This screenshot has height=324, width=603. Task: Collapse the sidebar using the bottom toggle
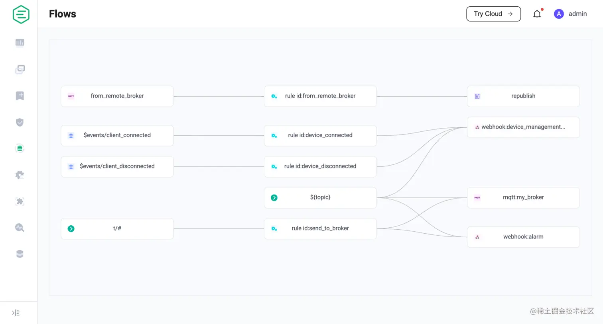(x=16, y=313)
